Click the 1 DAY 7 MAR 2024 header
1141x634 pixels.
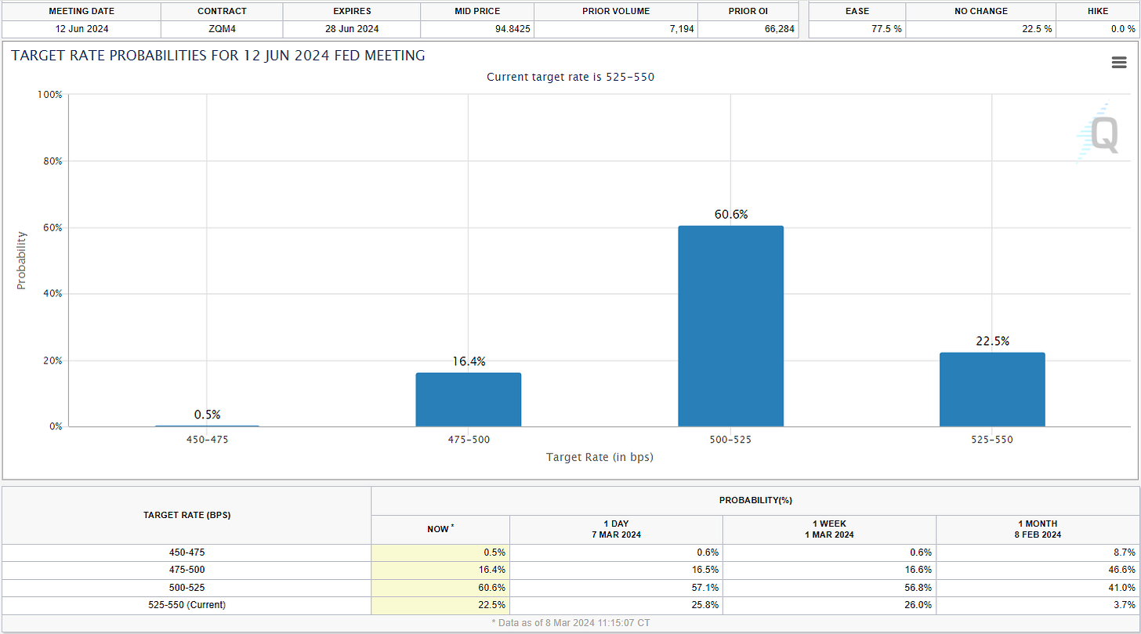click(x=616, y=529)
